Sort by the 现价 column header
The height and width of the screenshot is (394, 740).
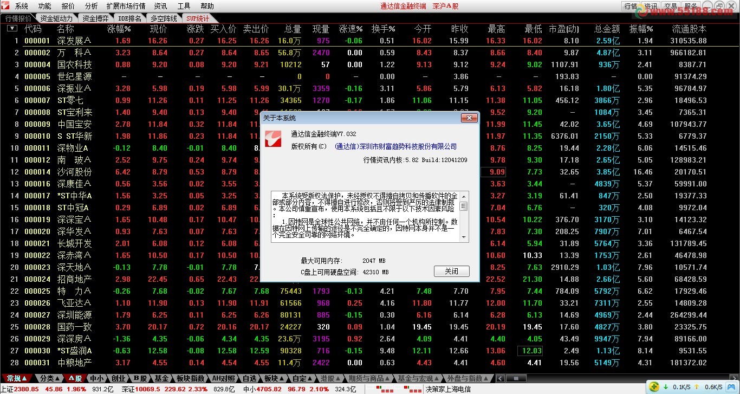(158, 29)
